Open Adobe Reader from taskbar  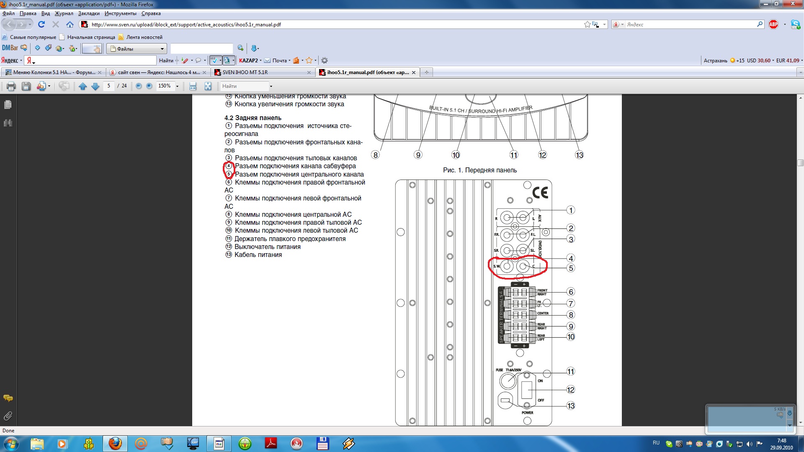271,443
